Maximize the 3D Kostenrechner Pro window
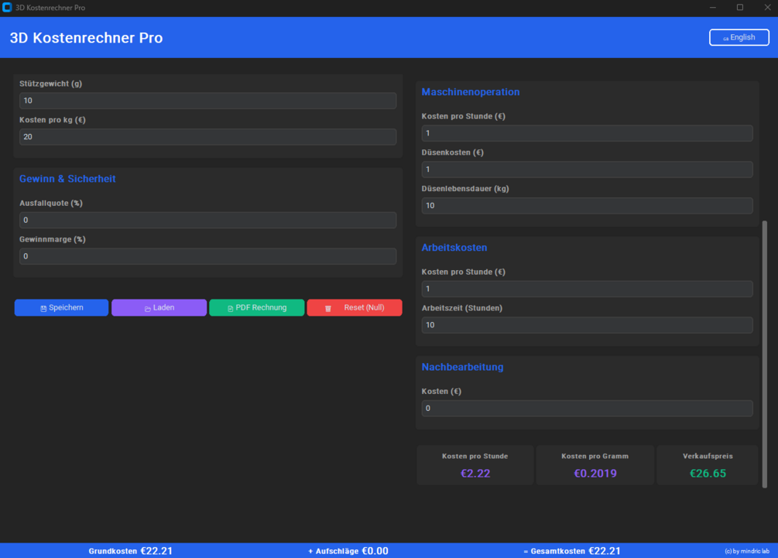Screen dimensions: 778x558 tap(740, 8)
